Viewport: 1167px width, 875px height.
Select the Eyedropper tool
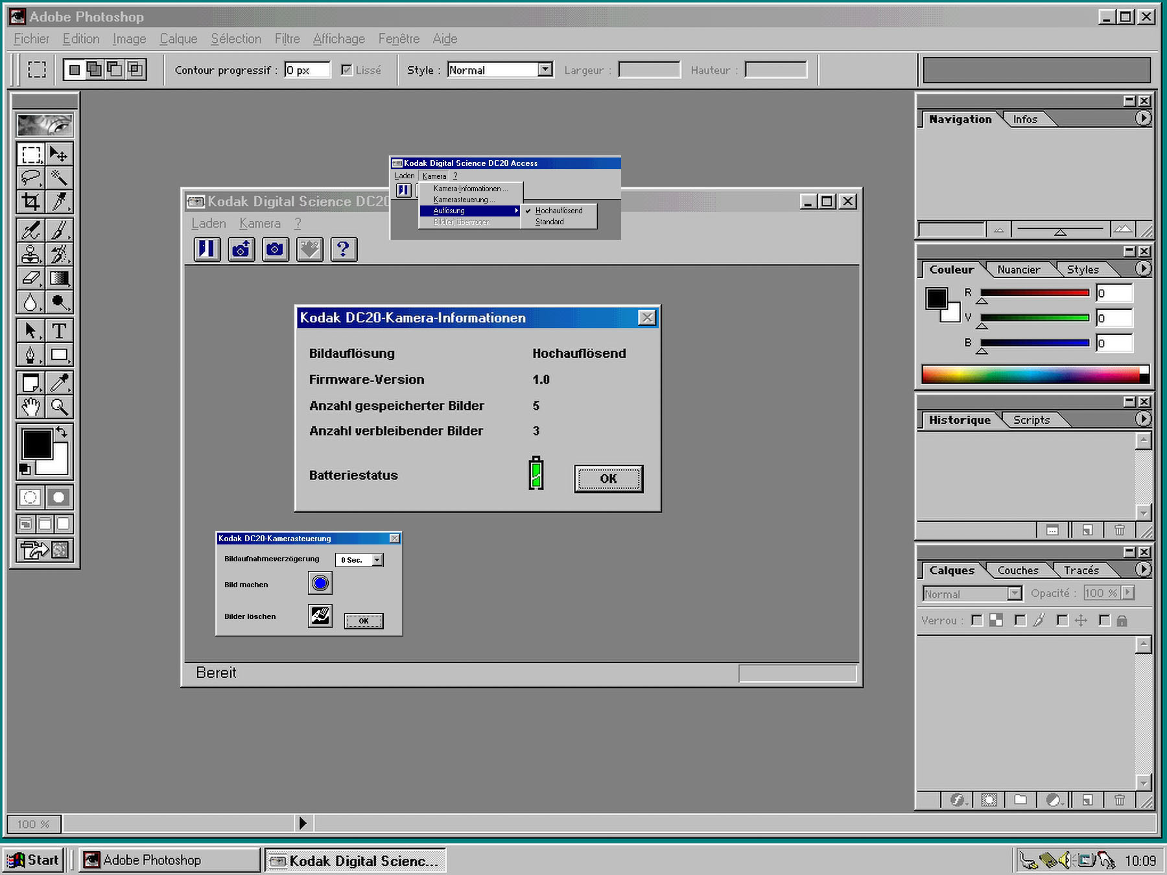point(59,383)
